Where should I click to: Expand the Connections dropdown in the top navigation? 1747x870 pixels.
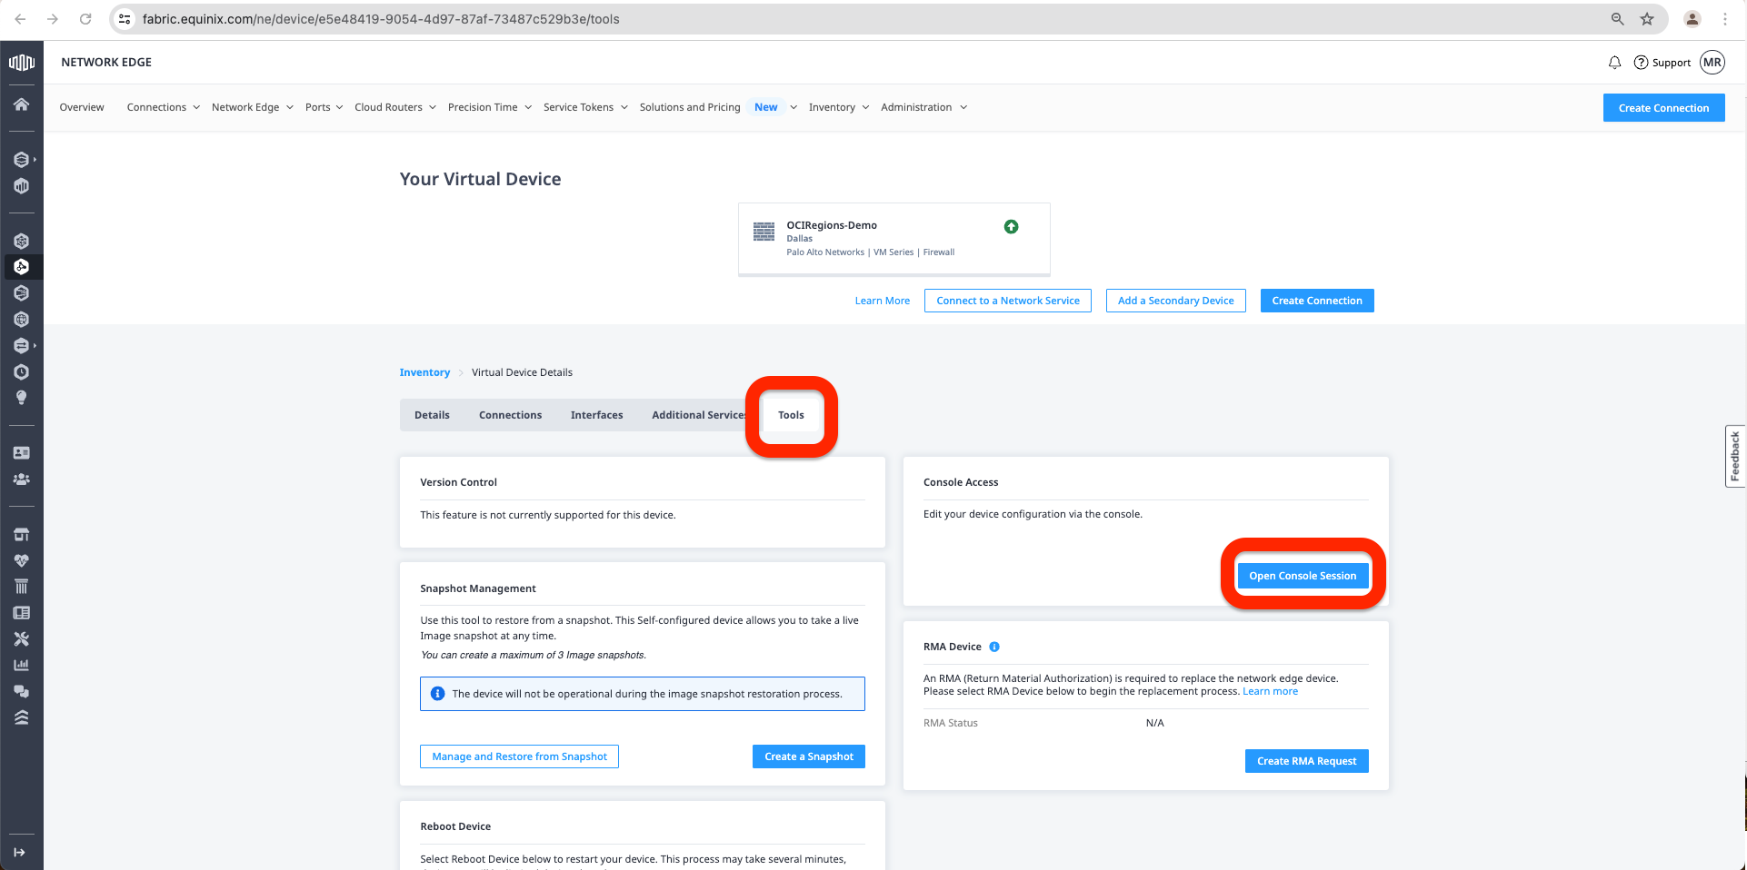tap(164, 107)
